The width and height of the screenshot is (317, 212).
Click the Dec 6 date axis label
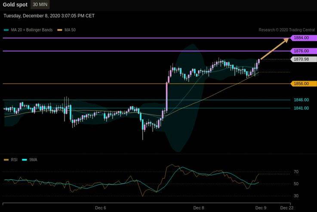(x=101, y=208)
